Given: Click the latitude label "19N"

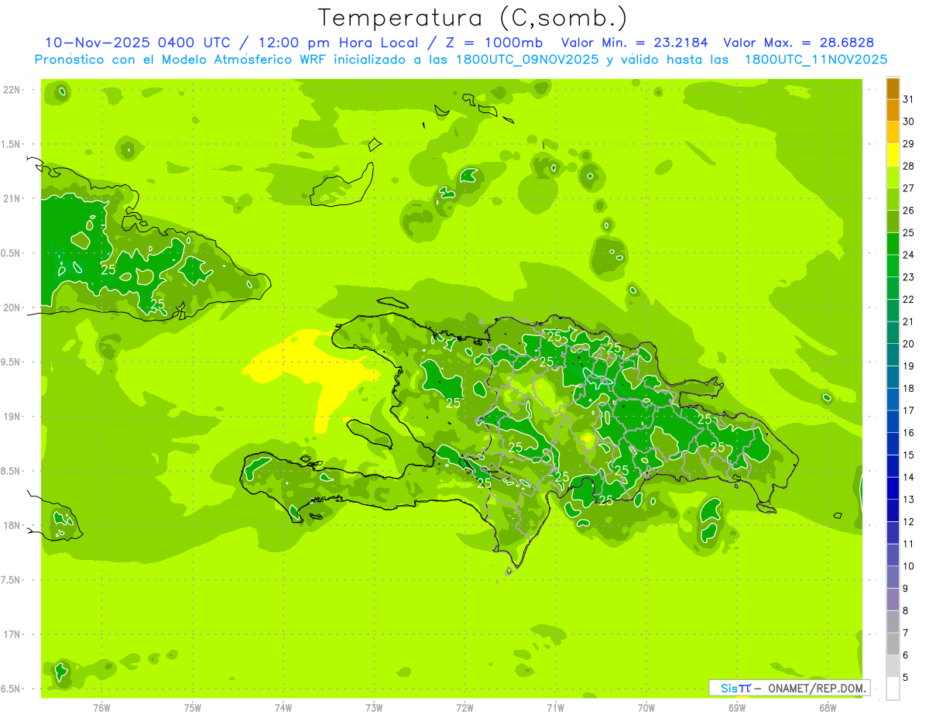Looking at the screenshot, I should pyautogui.click(x=13, y=417).
